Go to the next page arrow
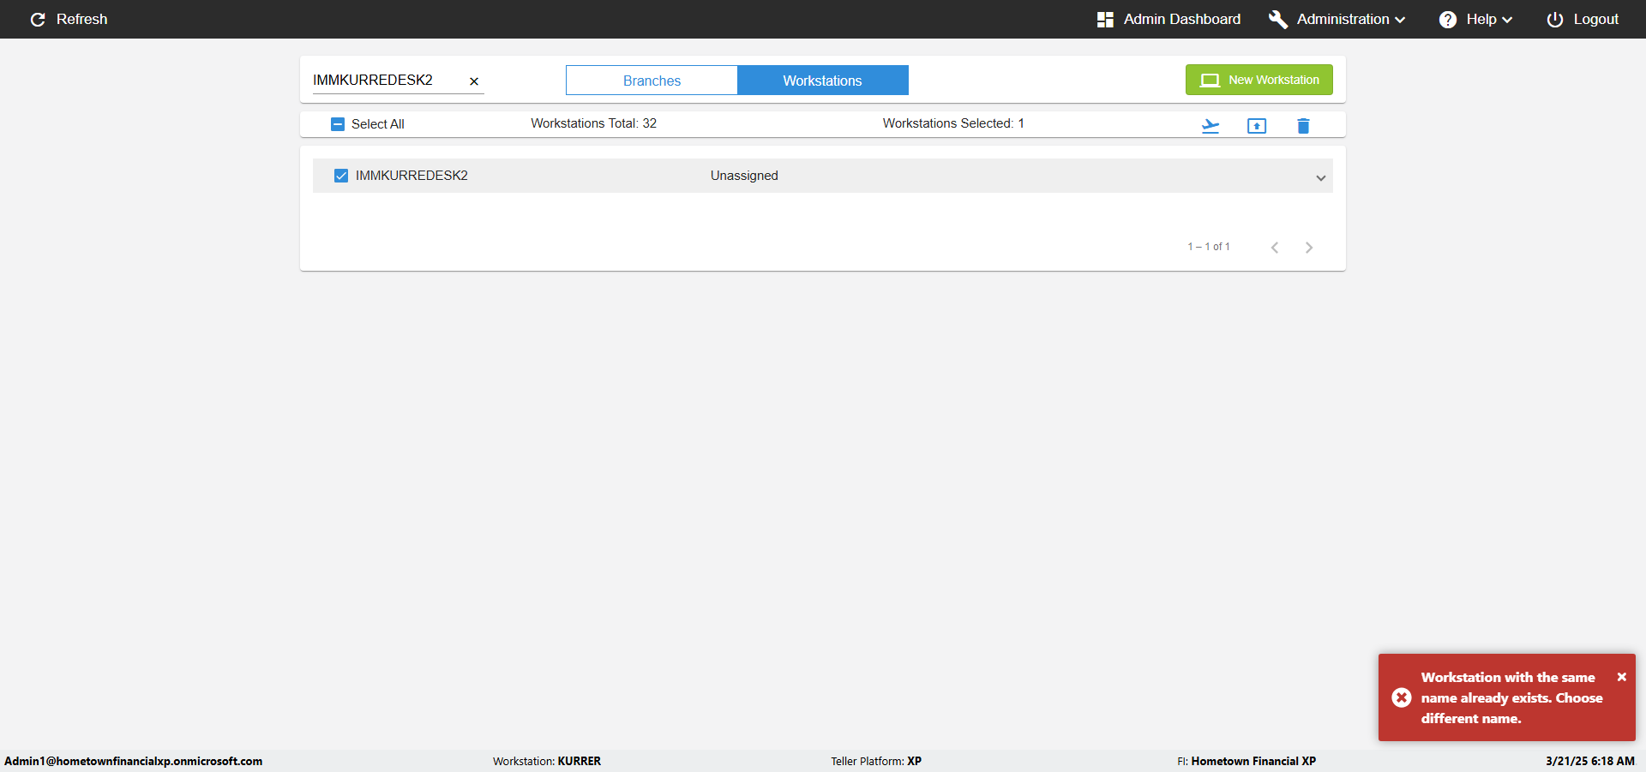Screen dimensions: 1646x772 1309,248
